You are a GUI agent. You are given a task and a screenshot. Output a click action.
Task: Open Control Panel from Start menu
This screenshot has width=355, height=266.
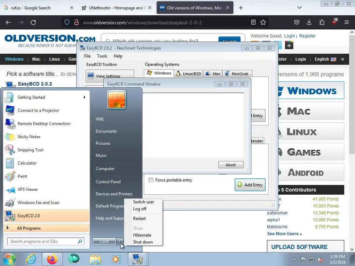(108, 181)
